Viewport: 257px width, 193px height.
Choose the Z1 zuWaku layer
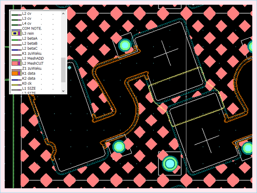click(32, 69)
